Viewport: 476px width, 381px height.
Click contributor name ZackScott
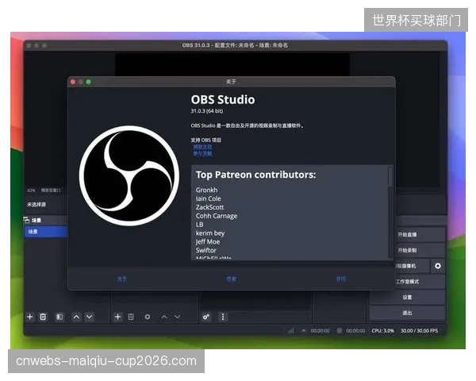209,207
